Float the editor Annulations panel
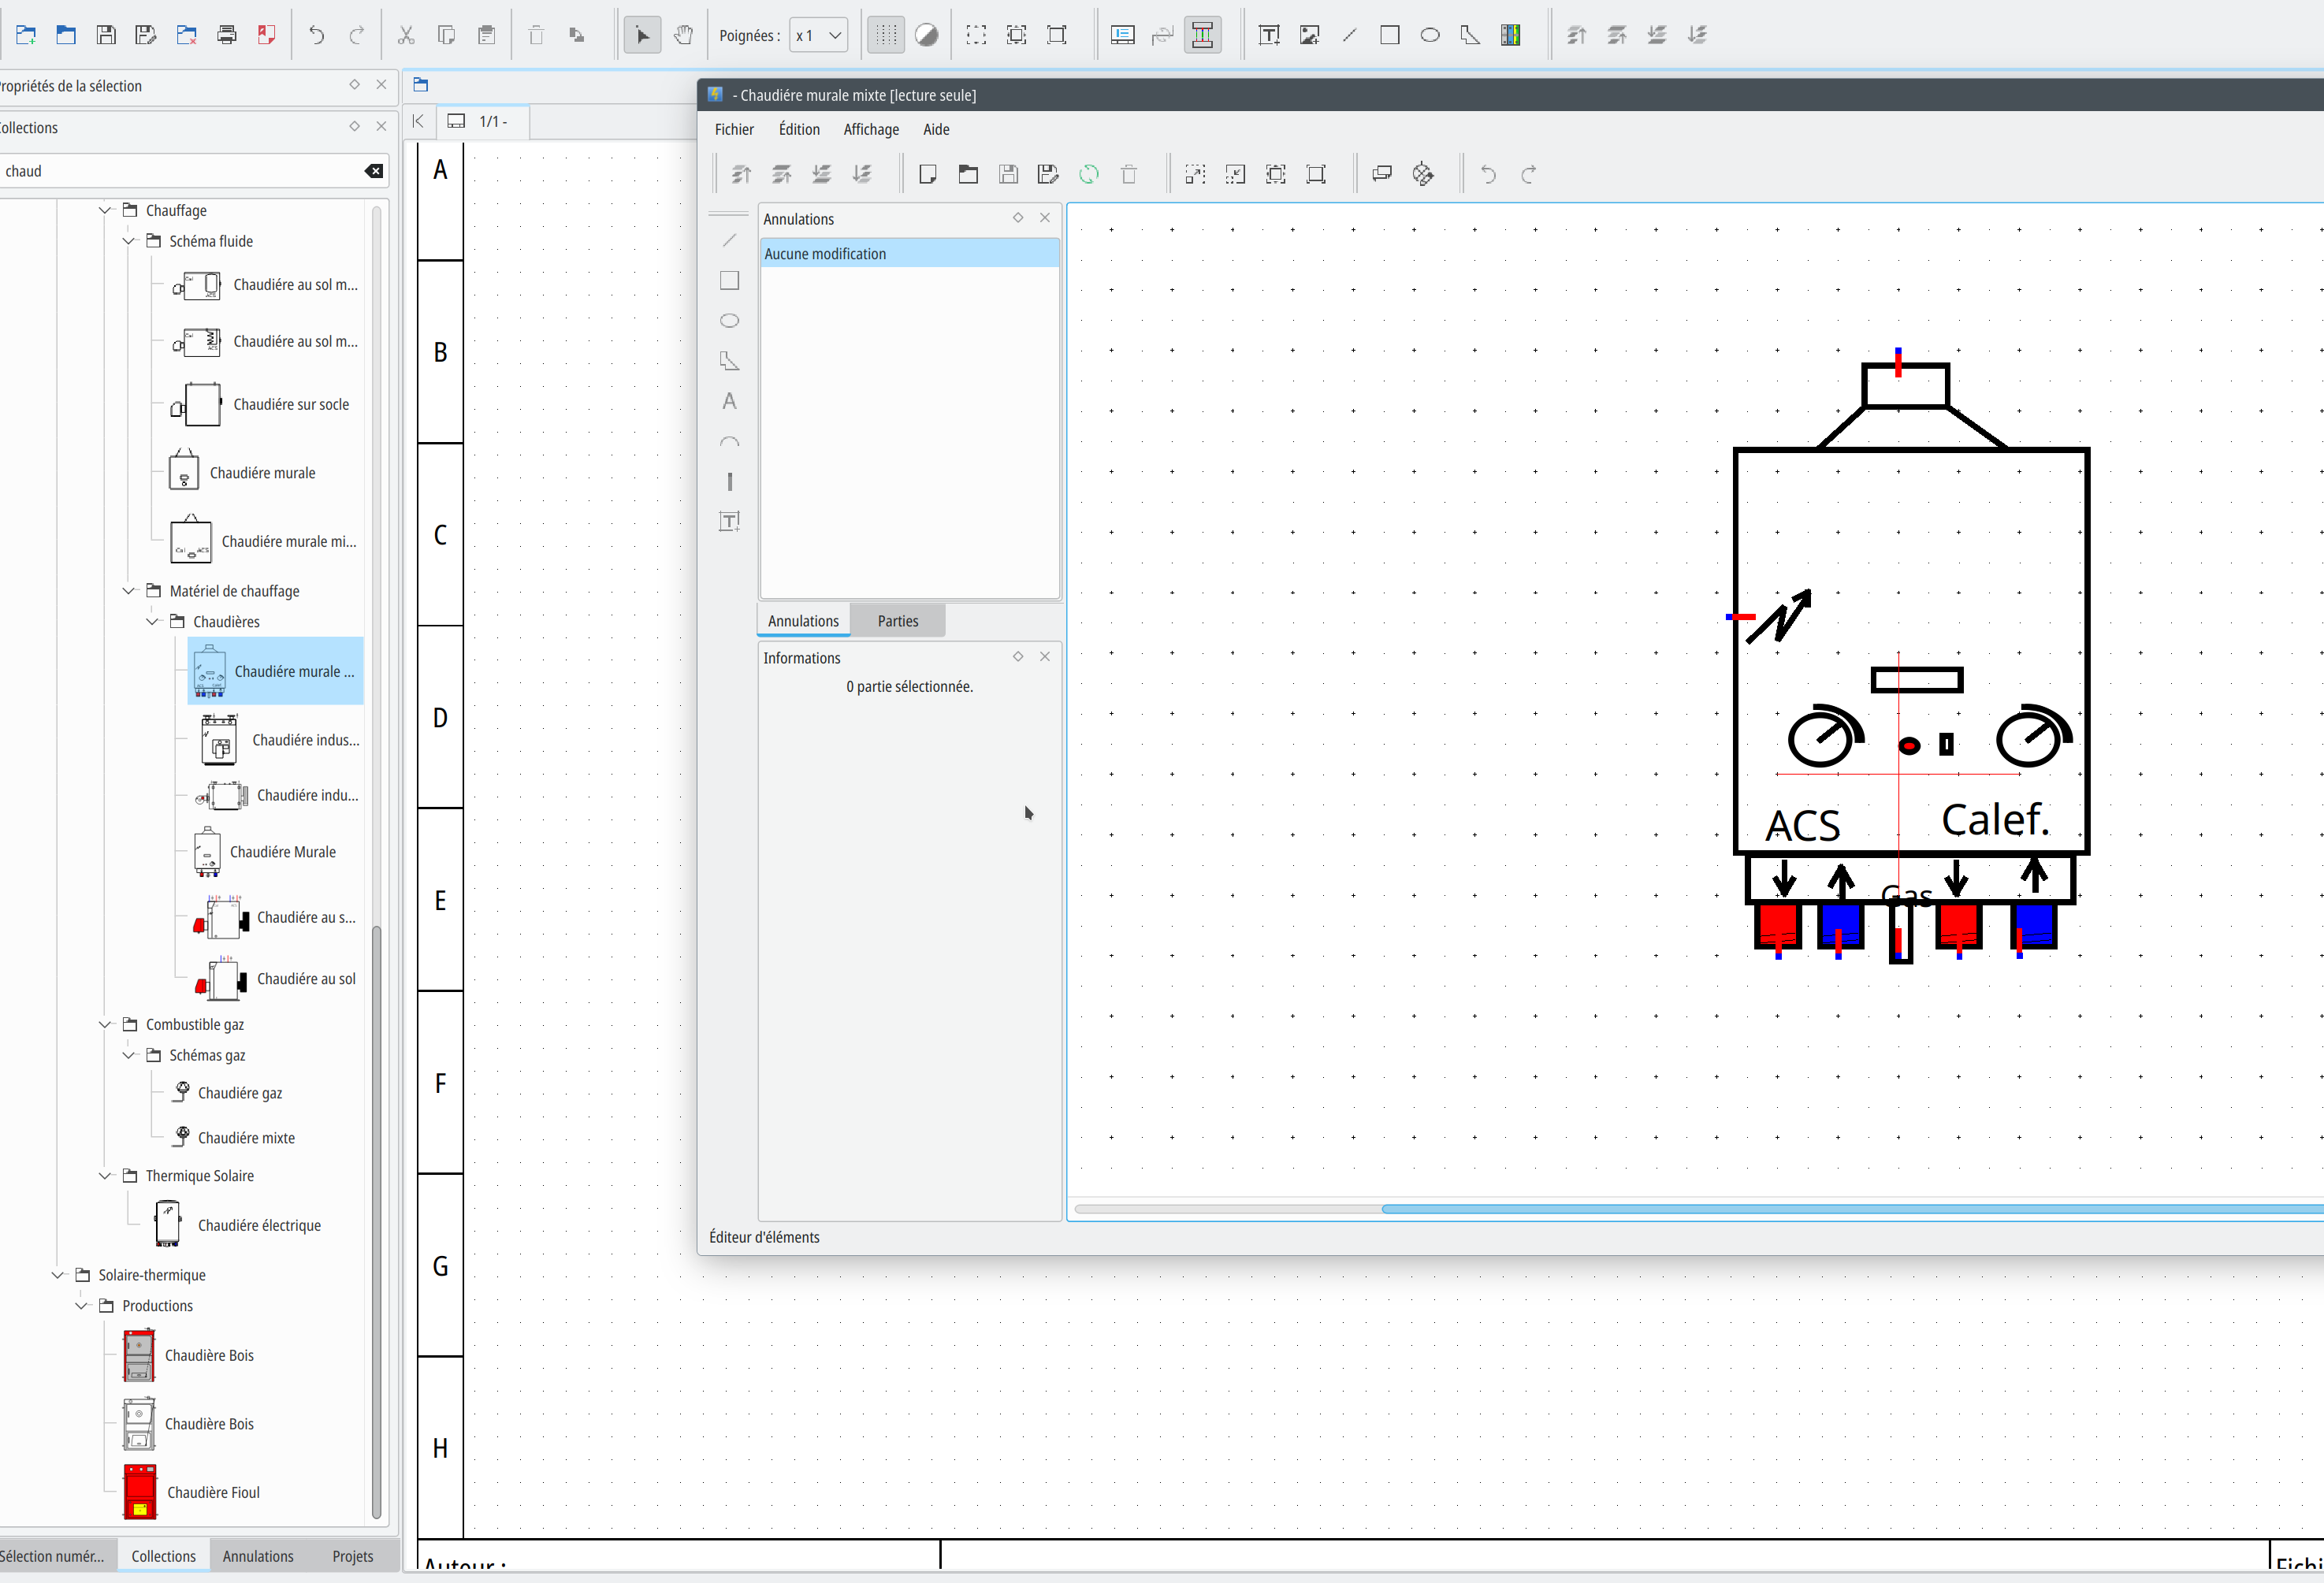This screenshot has height=1583, width=2324. (1018, 217)
